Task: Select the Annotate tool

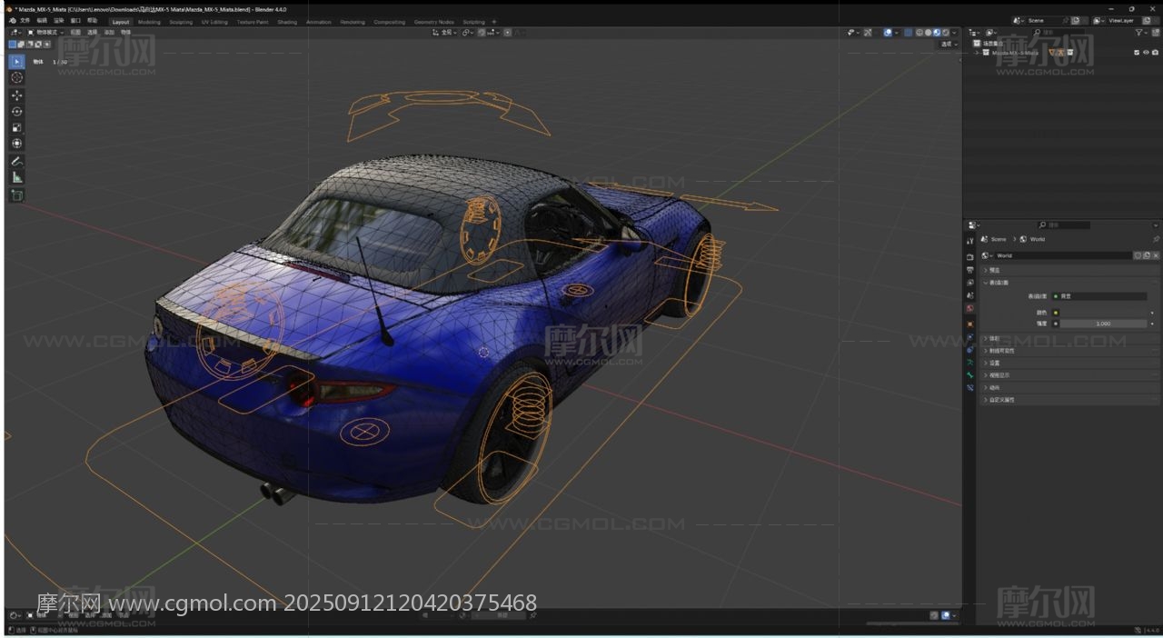Action: (x=16, y=161)
